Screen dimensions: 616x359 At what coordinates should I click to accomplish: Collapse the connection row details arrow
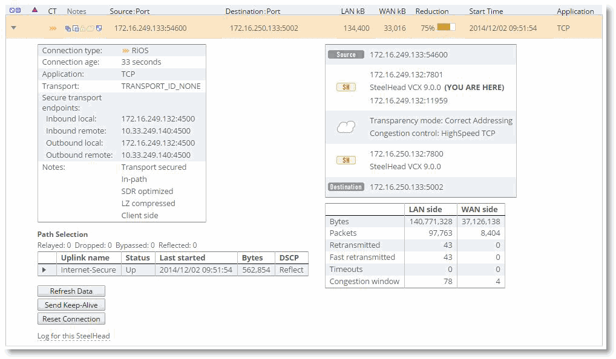tap(14, 28)
